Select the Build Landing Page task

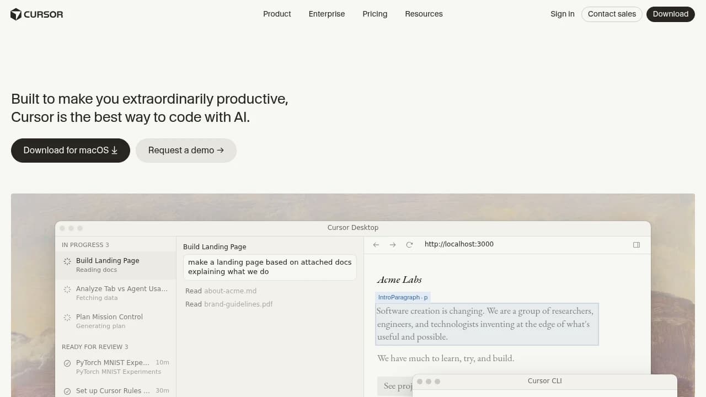(x=116, y=265)
